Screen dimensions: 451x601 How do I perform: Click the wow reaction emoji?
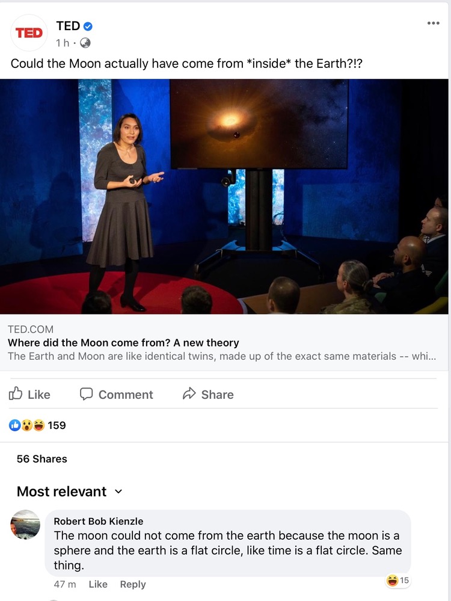click(x=26, y=425)
